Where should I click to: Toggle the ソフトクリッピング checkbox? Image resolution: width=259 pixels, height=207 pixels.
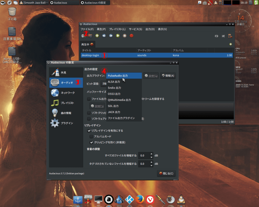click(x=89, y=113)
